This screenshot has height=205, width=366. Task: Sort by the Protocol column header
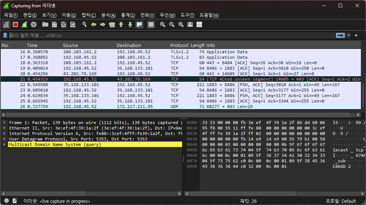[179, 46]
